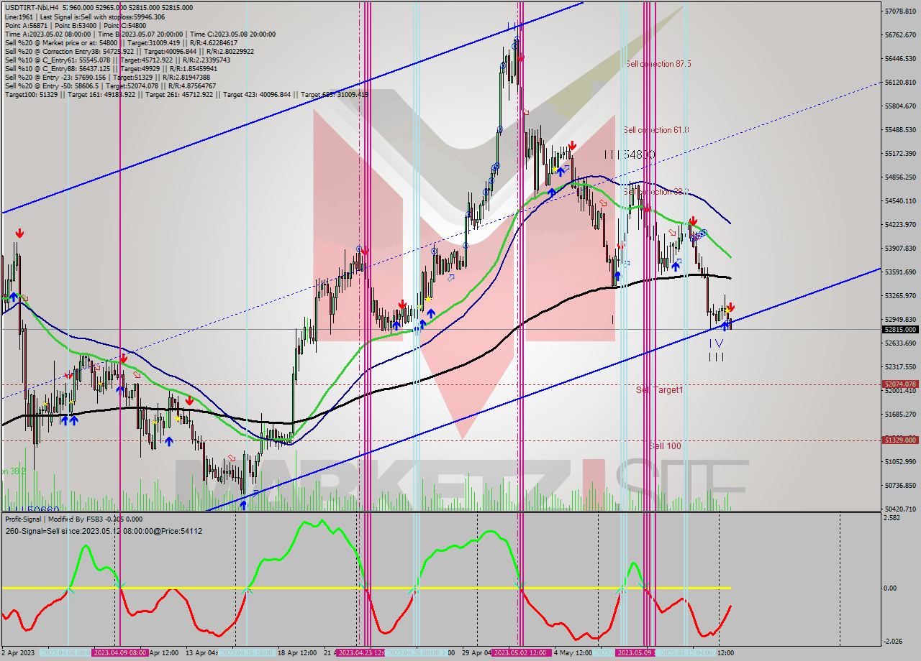
Task: Select the magenta 2023.05.09 time marker
Action: click(635, 653)
